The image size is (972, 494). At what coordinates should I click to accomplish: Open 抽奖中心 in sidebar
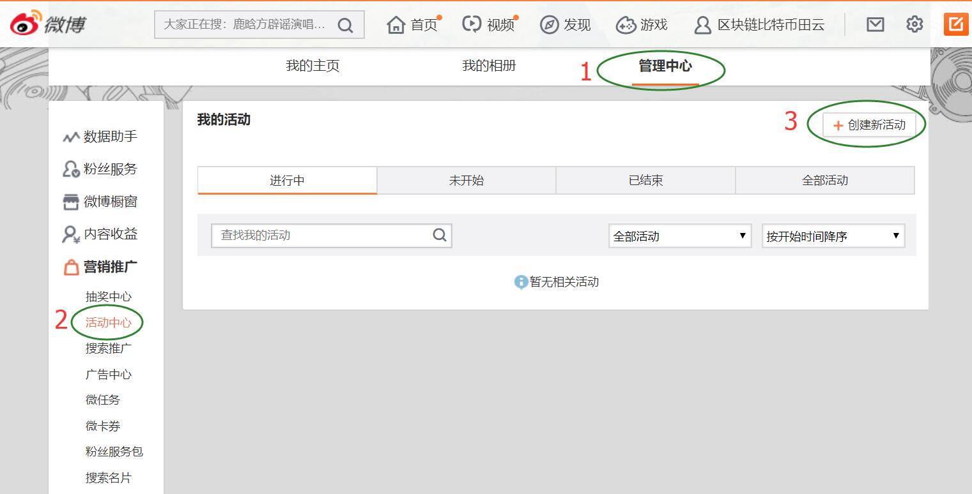109,297
